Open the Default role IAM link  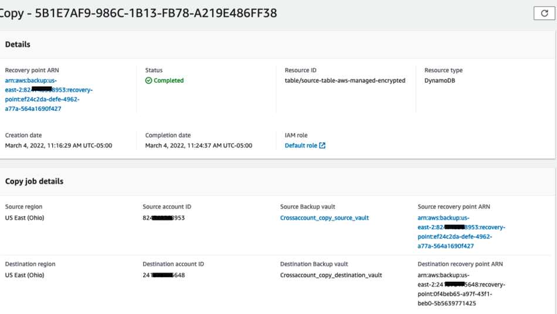[301, 145]
